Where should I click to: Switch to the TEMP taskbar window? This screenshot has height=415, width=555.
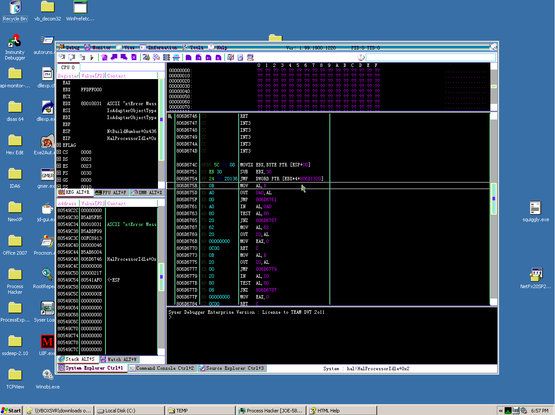(200, 411)
